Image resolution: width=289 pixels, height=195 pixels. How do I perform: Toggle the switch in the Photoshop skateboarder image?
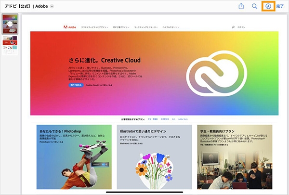click(x=104, y=164)
